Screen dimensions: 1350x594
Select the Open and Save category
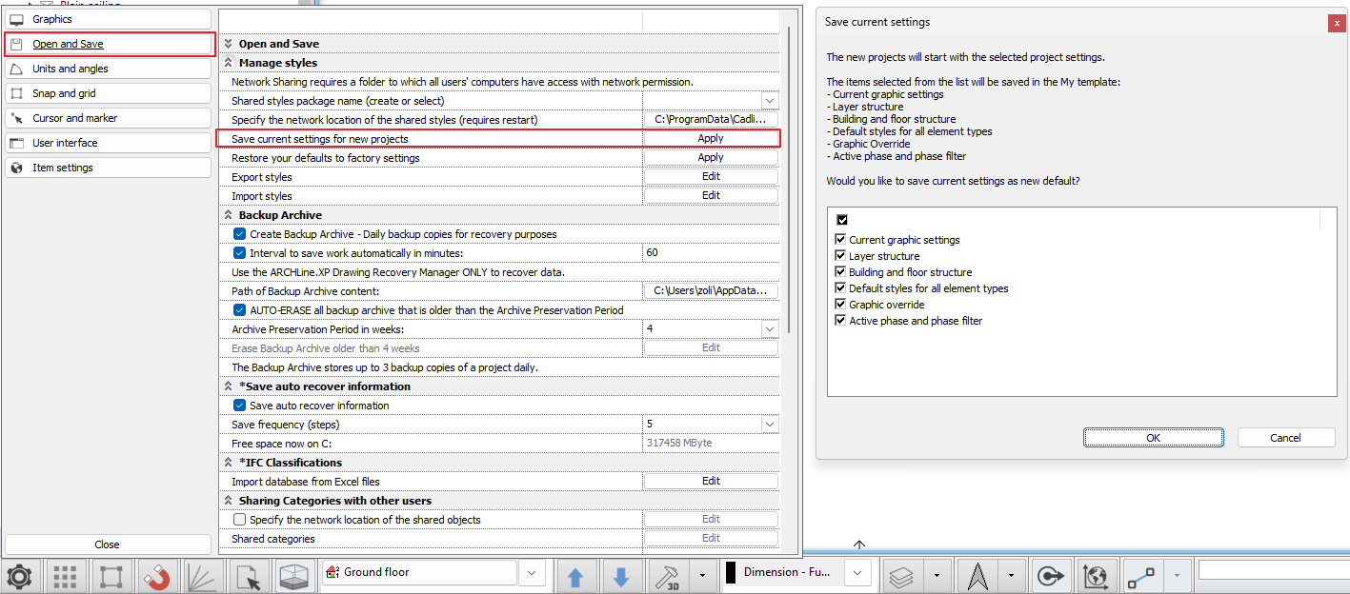click(108, 44)
